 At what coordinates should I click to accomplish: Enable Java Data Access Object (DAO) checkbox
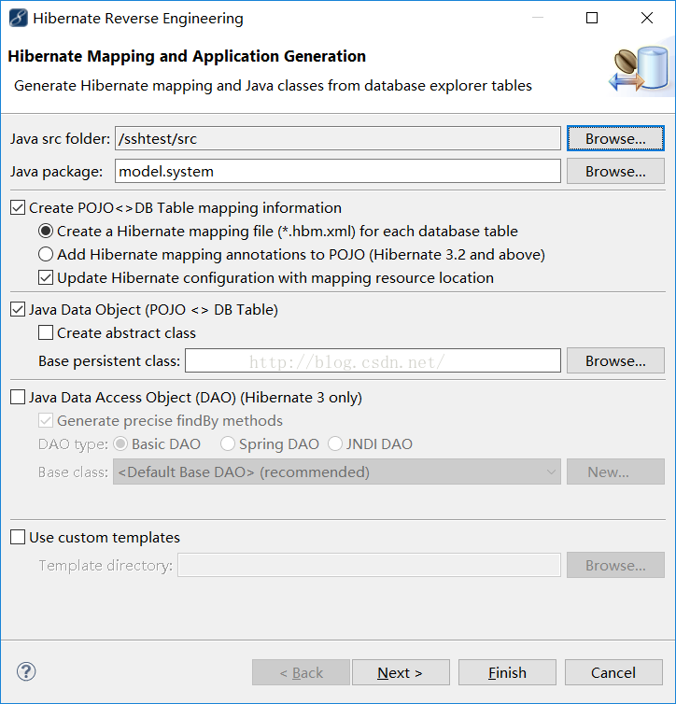pyautogui.click(x=18, y=397)
